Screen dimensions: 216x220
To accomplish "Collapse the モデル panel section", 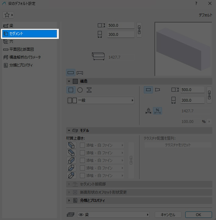I will point(69,130).
